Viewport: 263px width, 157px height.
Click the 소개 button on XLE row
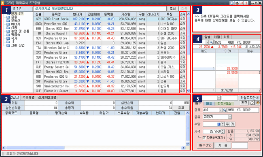click(182, 67)
